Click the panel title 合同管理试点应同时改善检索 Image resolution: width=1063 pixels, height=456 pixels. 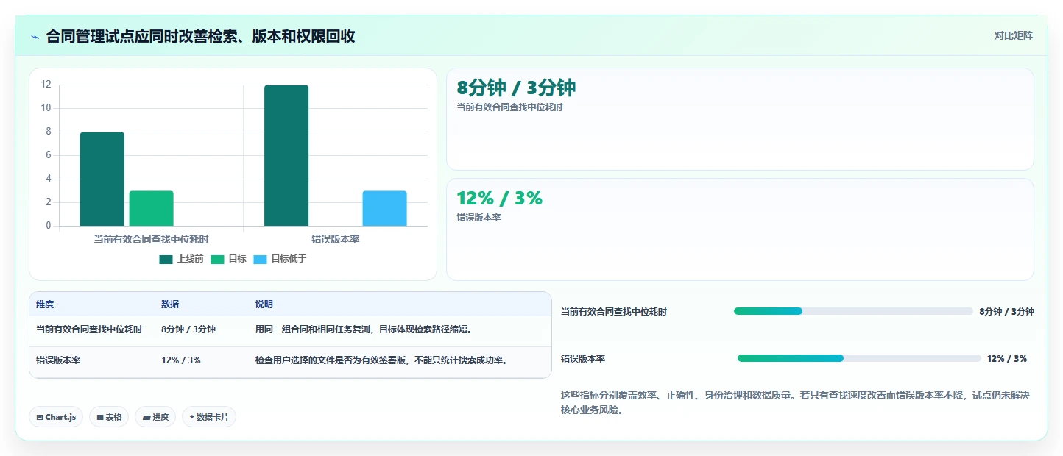click(x=201, y=37)
